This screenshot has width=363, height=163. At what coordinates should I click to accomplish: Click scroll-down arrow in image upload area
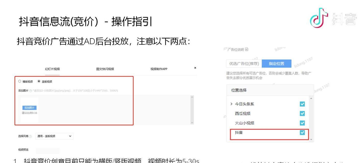coord(192,123)
